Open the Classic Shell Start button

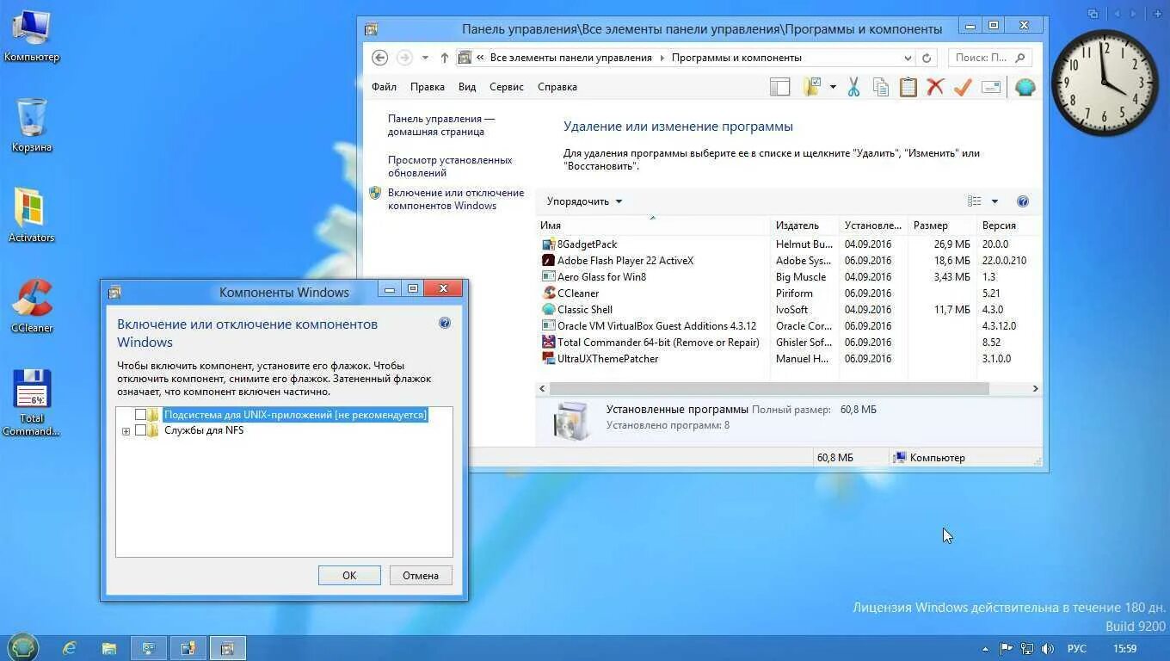pyautogui.click(x=23, y=647)
